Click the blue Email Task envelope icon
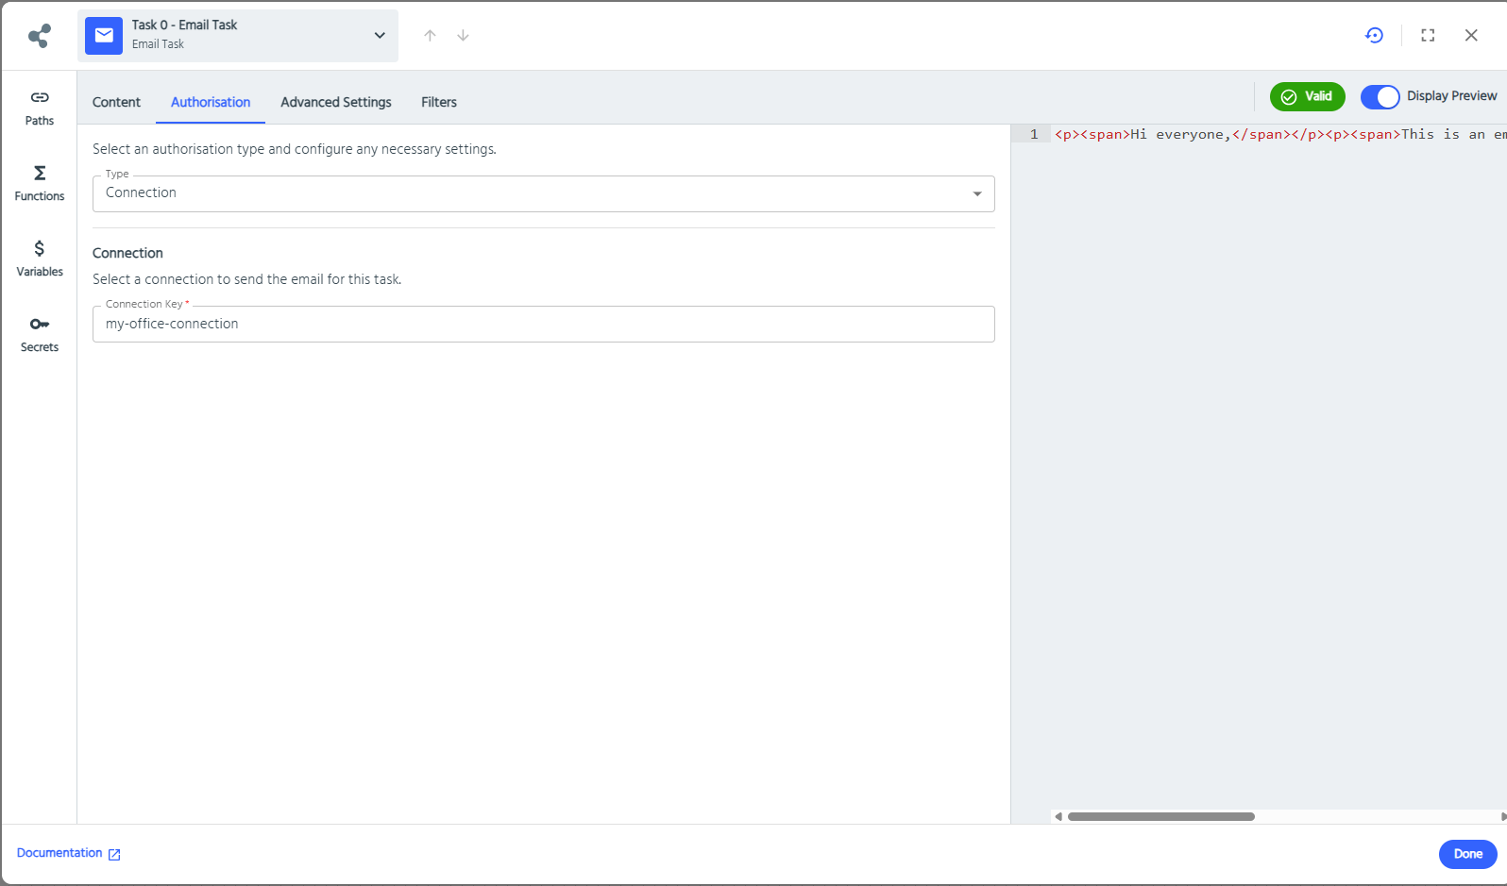Viewport: 1507px width, 886px height. point(104,36)
